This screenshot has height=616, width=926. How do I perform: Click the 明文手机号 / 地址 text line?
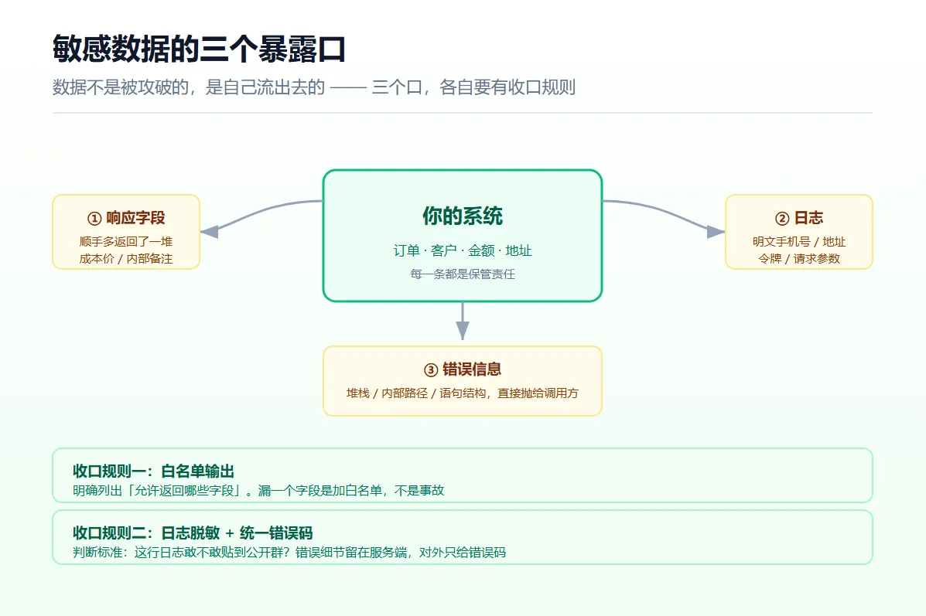coord(799,241)
